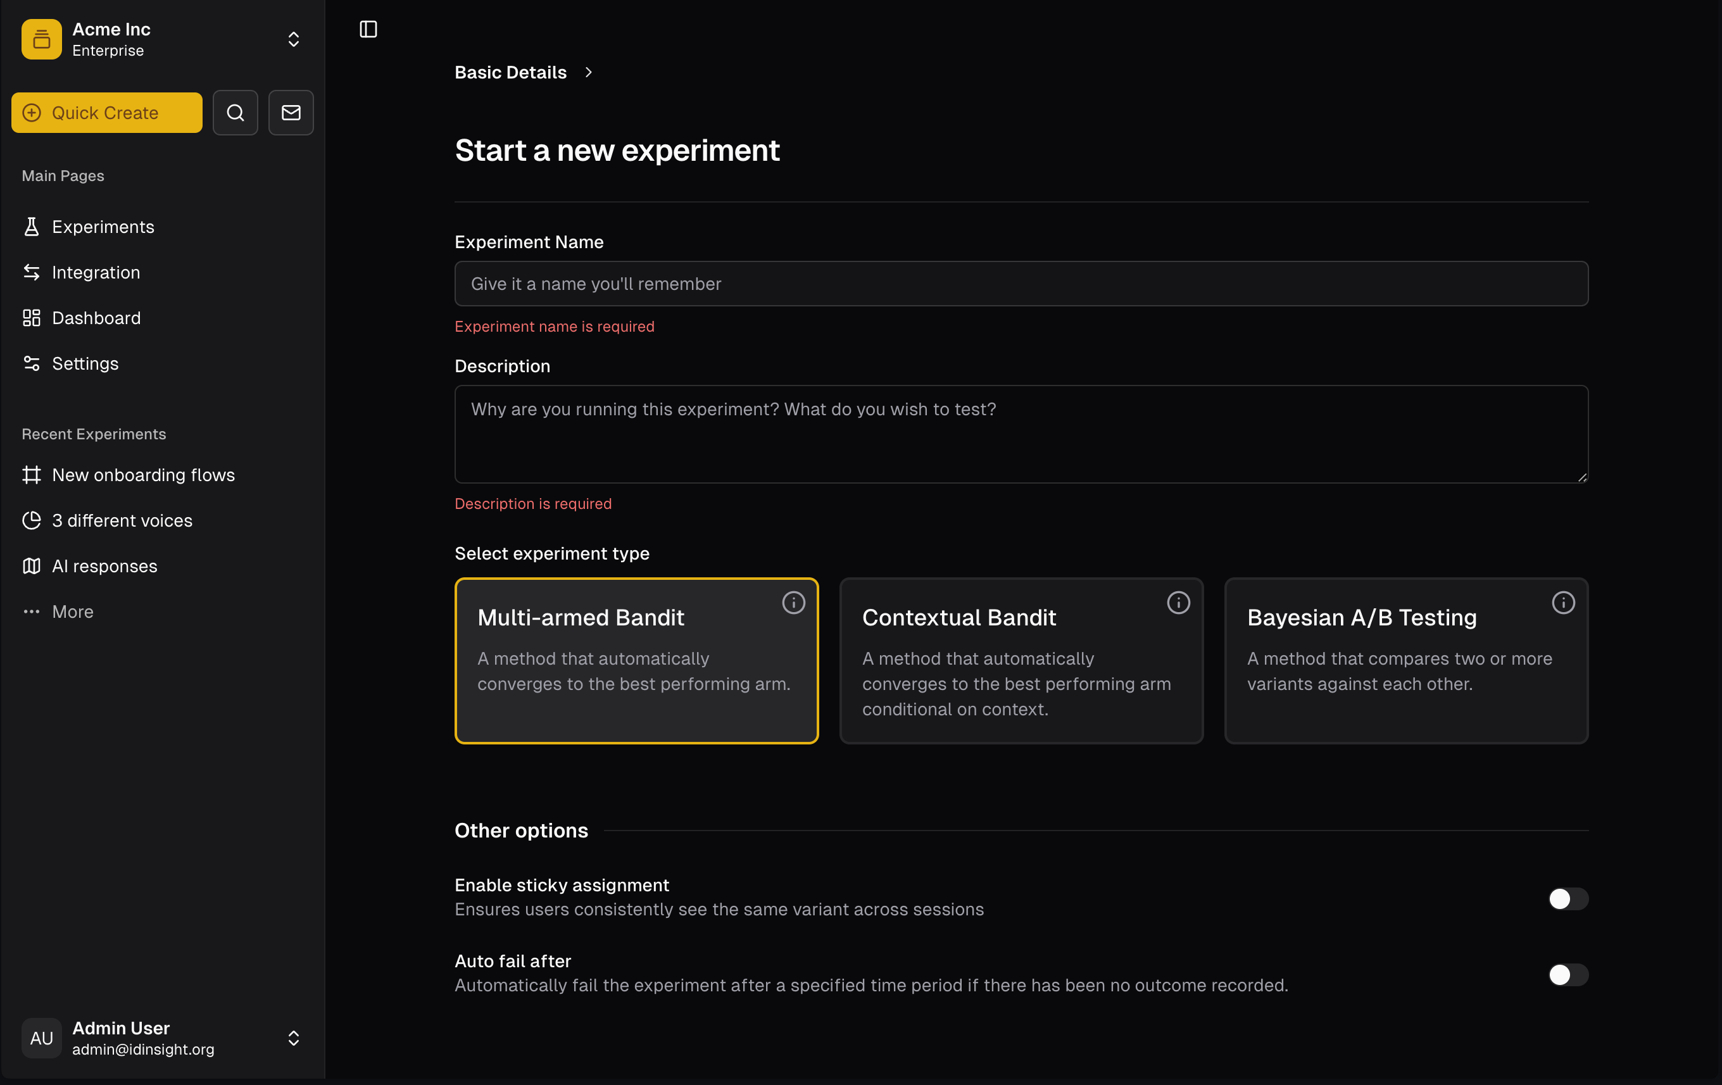Click the AU user avatar
This screenshot has width=1722, height=1085.
point(42,1038)
